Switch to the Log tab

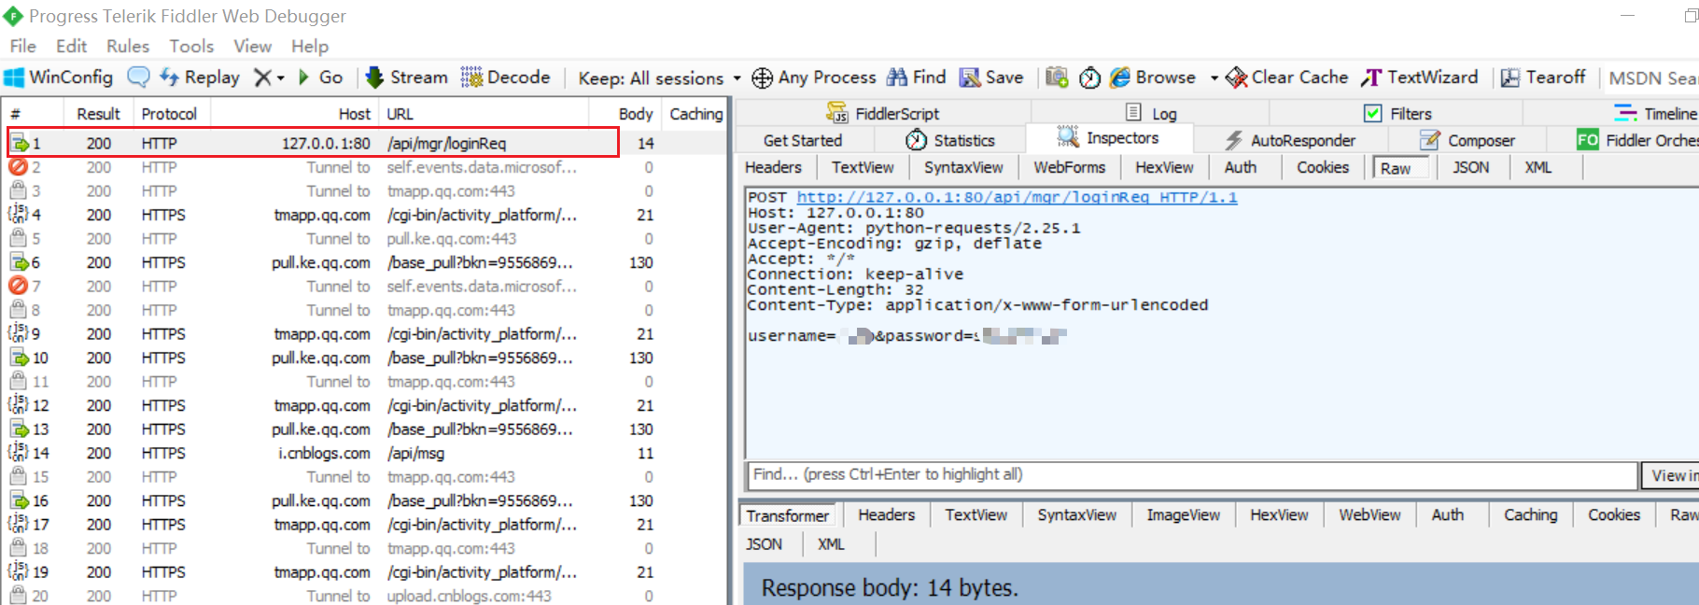click(1151, 113)
